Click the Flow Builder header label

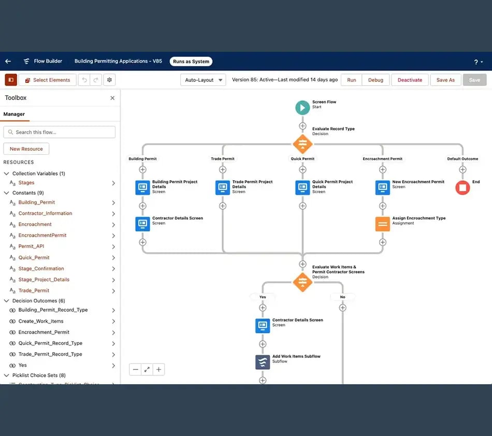point(48,61)
